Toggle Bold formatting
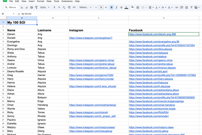The height and width of the screenshot is (135, 202). 112,7
